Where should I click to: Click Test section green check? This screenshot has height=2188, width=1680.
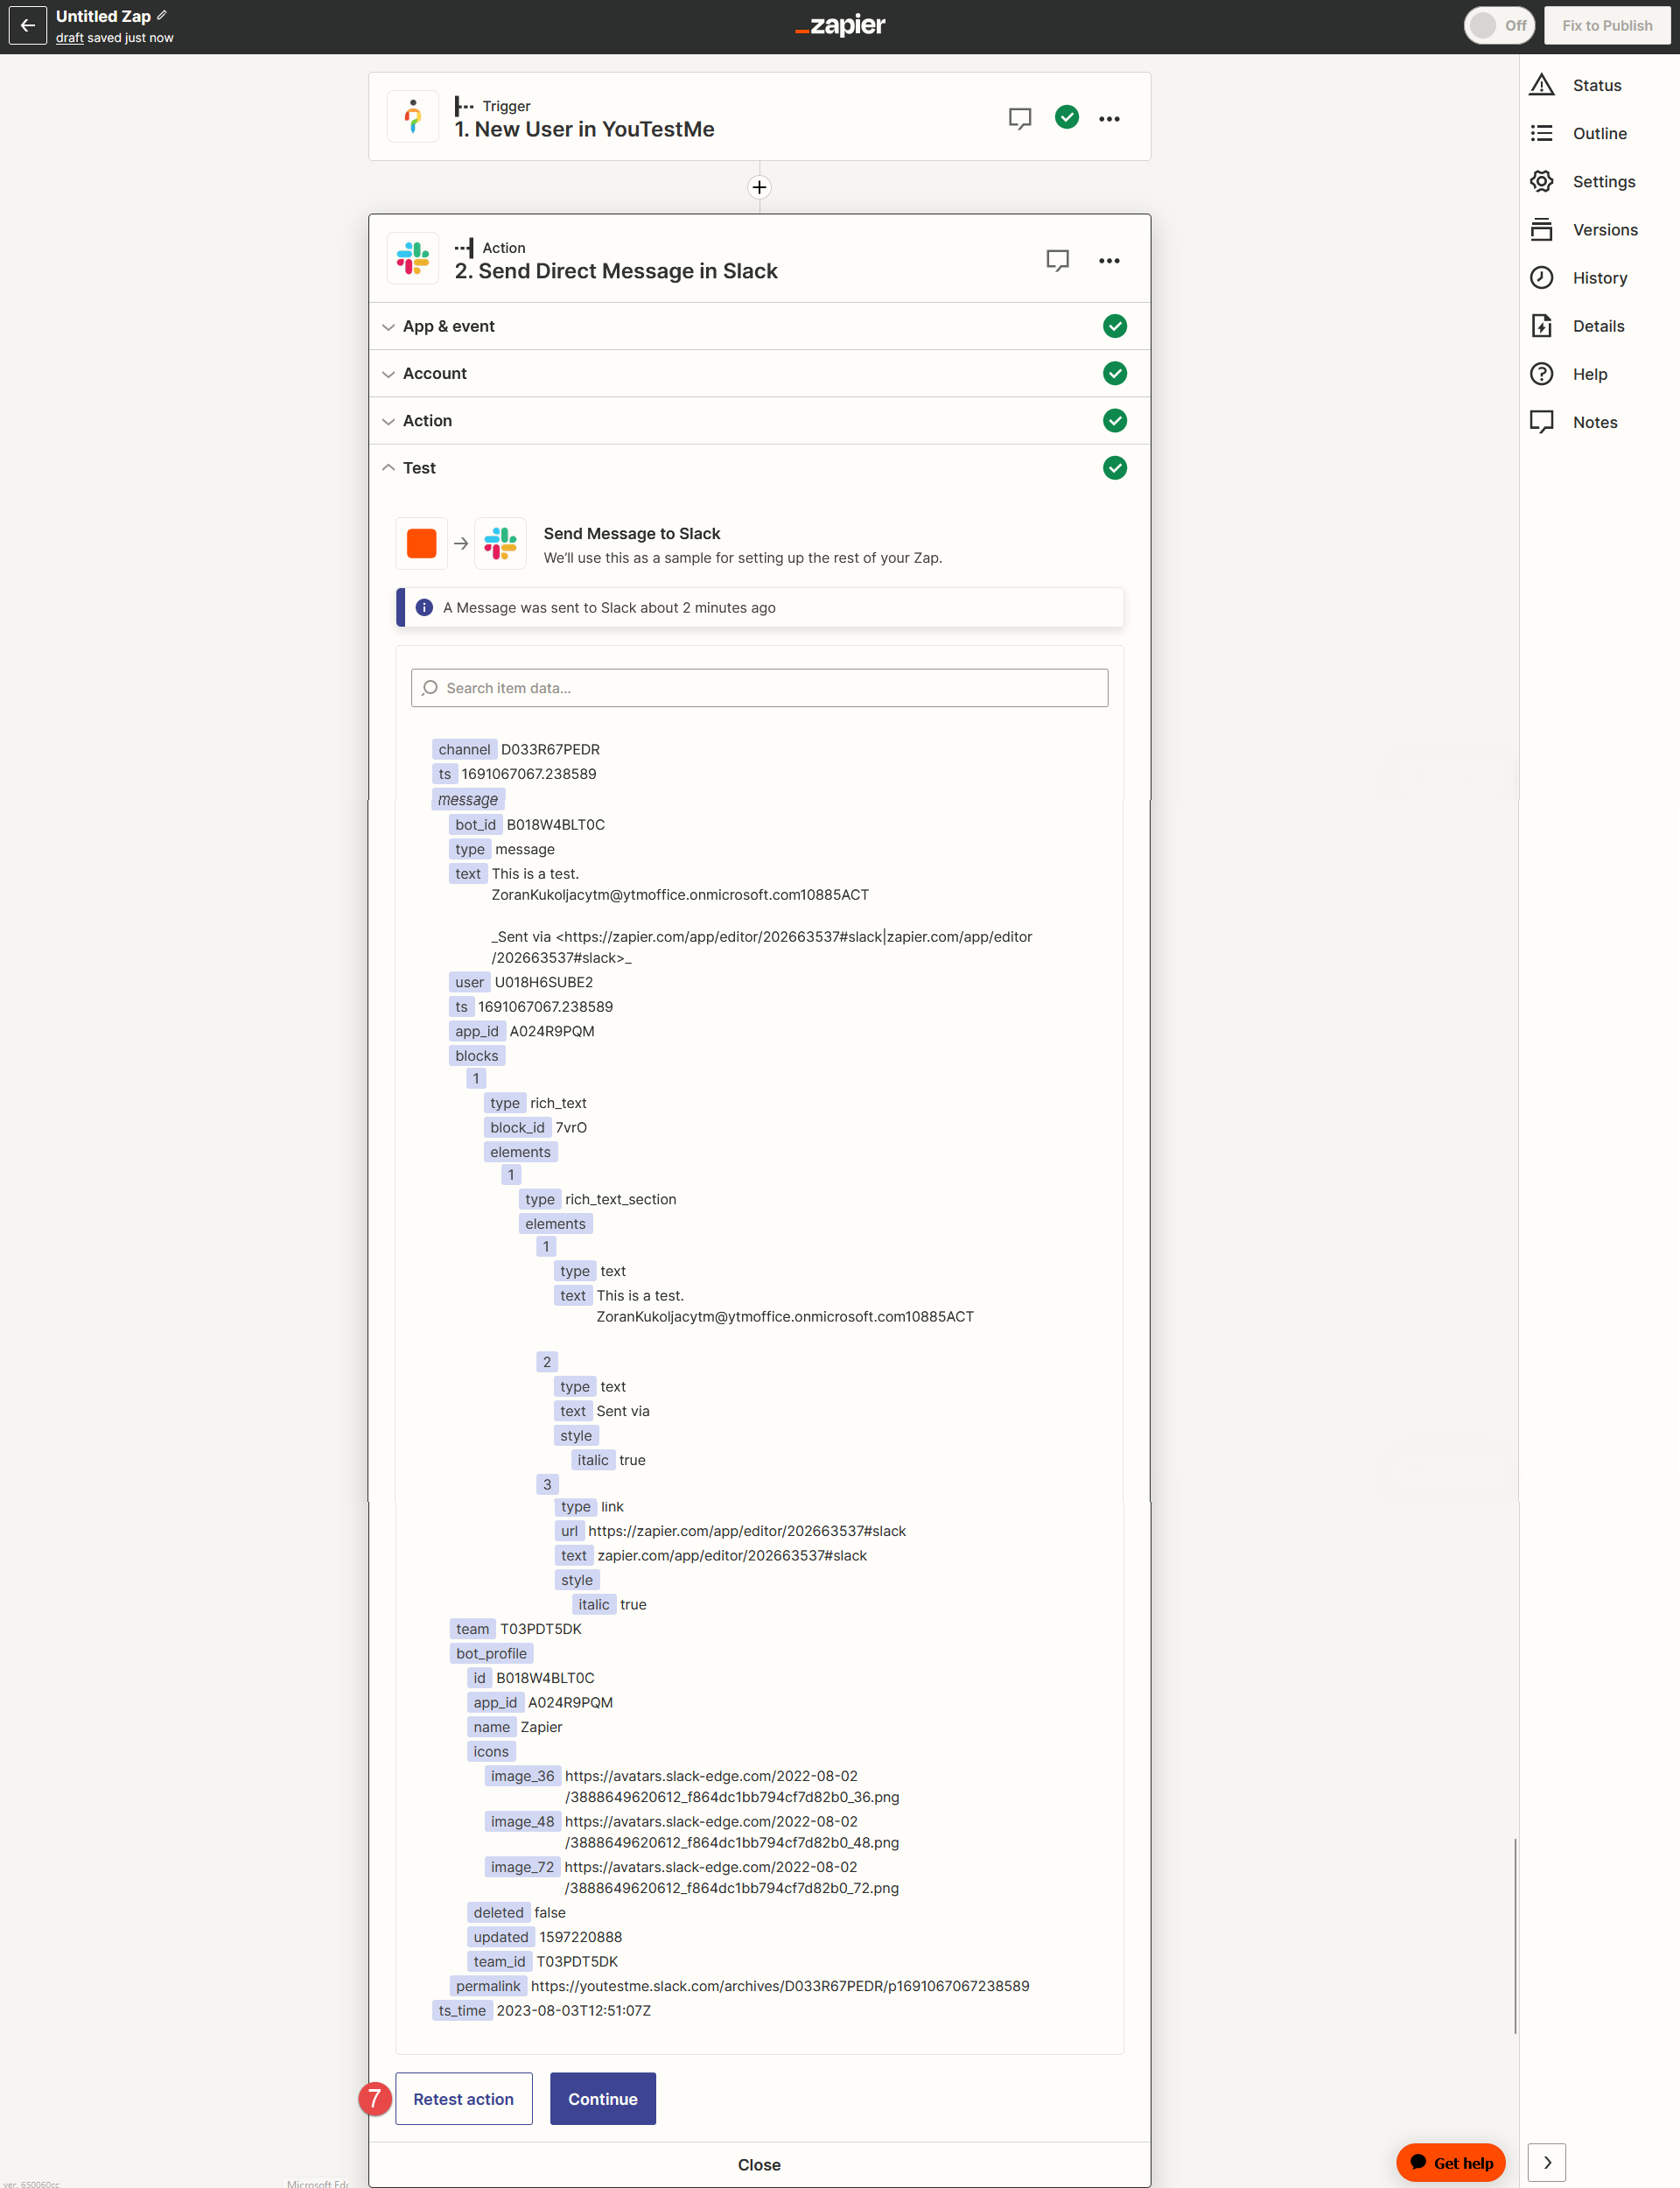click(1114, 467)
